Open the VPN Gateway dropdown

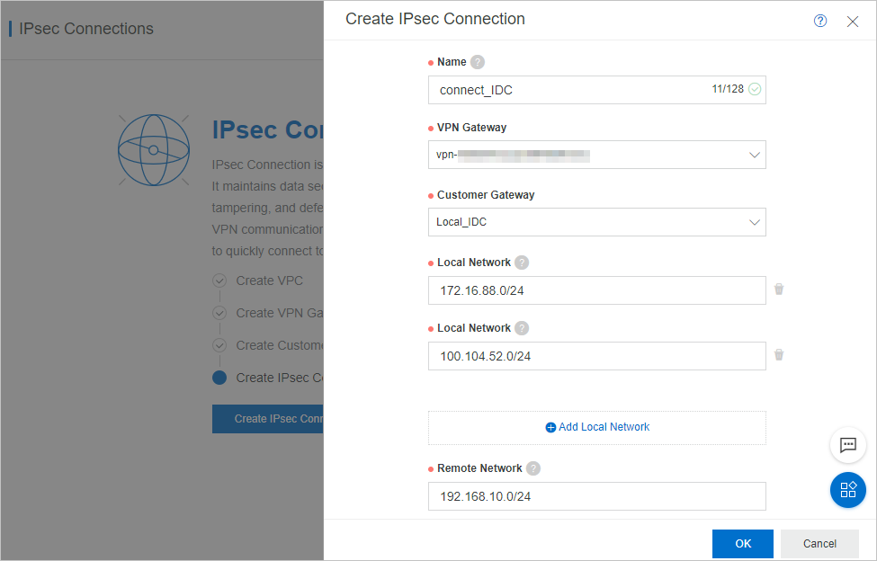755,155
